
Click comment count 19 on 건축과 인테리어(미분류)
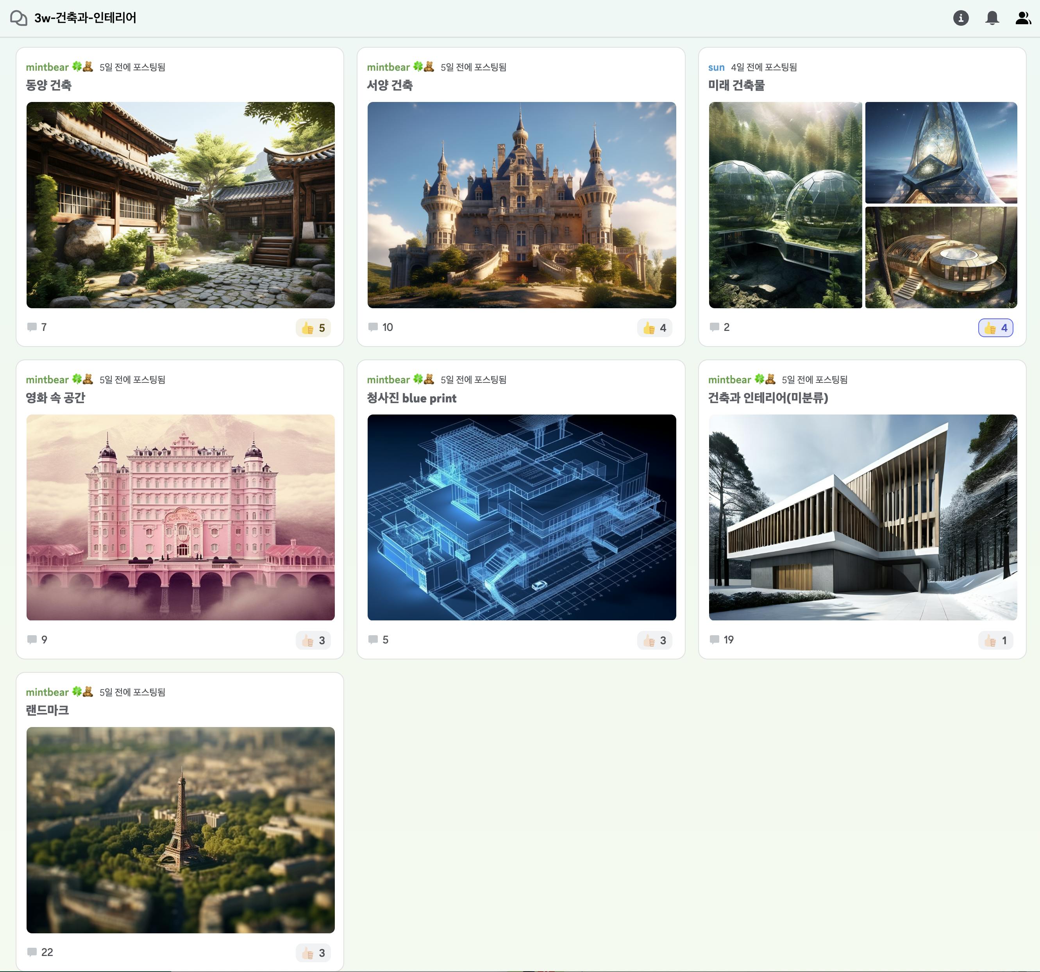click(728, 639)
